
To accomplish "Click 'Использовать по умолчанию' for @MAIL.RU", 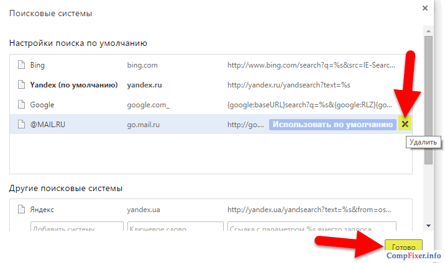I will tap(333, 124).
